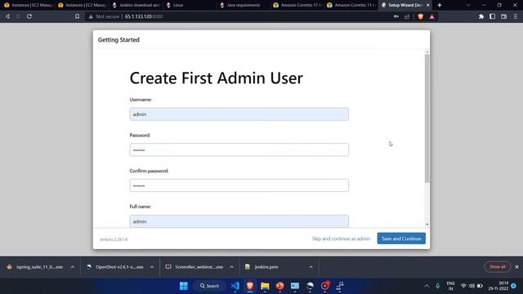
Task: Open Wi-Fi network tray icon
Action: click(x=463, y=286)
